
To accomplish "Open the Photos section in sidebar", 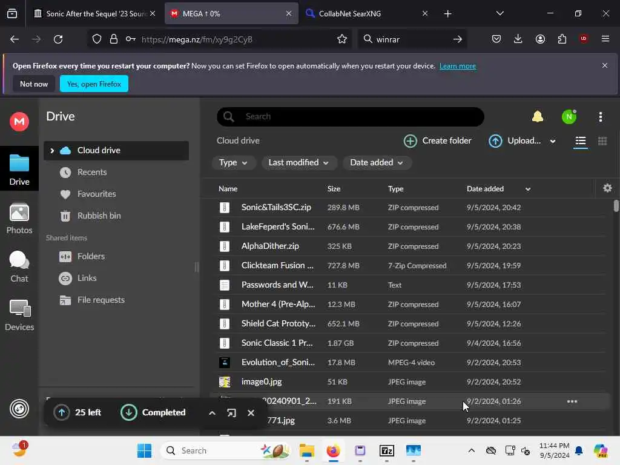I will 19,219.
